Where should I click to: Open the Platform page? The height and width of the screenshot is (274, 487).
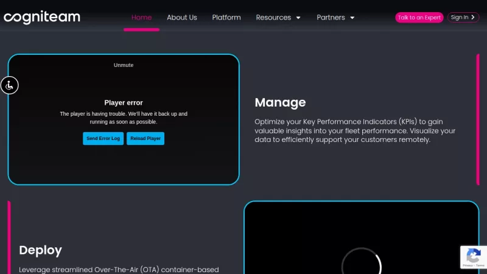pyautogui.click(x=226, y=18)
